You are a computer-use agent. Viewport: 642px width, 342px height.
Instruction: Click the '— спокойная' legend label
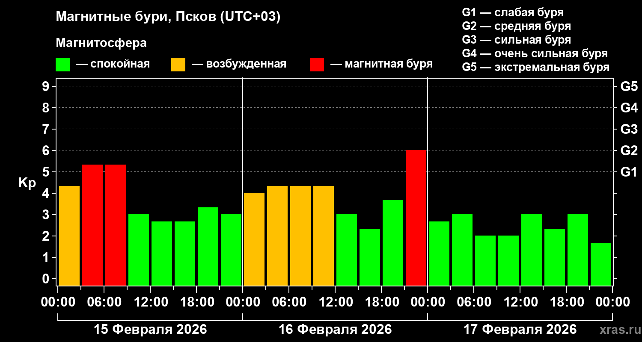pos(113,65)
